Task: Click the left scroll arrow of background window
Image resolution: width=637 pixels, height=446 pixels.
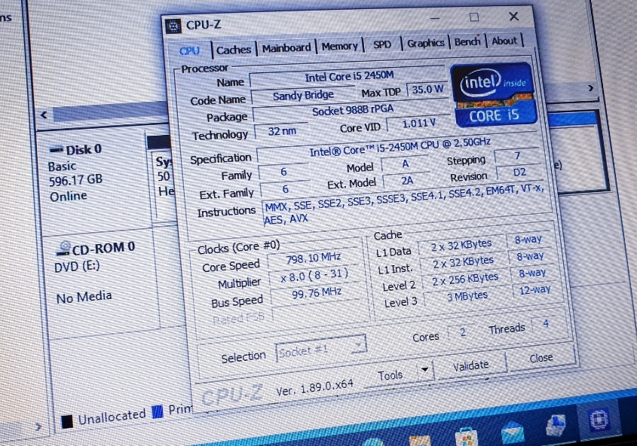Action: [x=43, y=115]
